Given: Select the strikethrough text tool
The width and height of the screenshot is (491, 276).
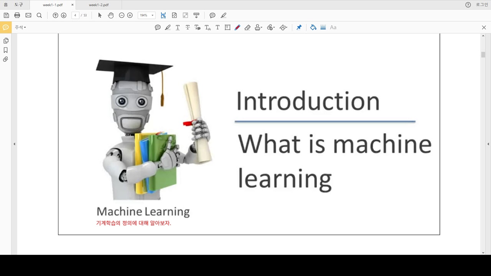Looking at the screenshot, I should pos(188,27).
